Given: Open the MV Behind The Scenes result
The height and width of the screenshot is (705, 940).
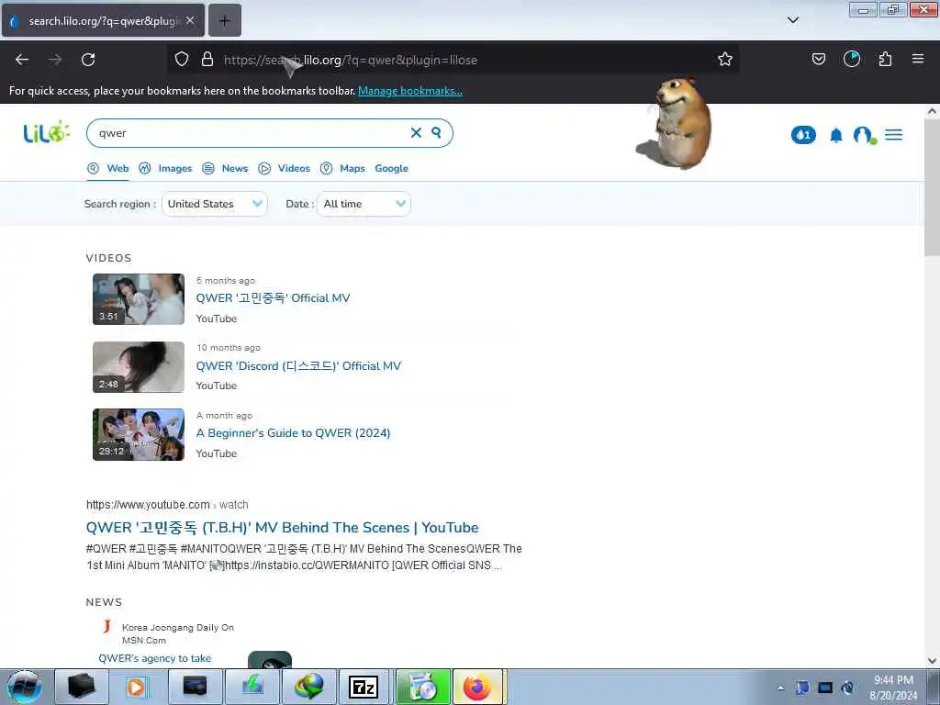Looking at the screenshot, I should 283,528.
